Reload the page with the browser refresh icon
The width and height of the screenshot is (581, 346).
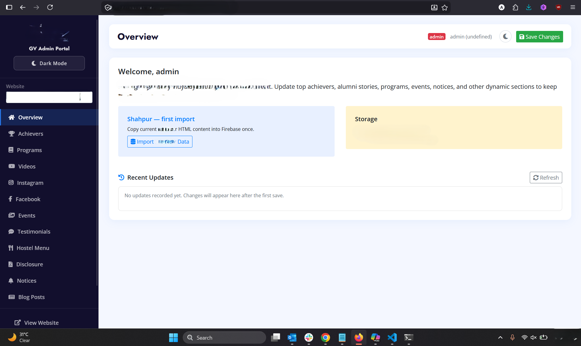(50, 7)
